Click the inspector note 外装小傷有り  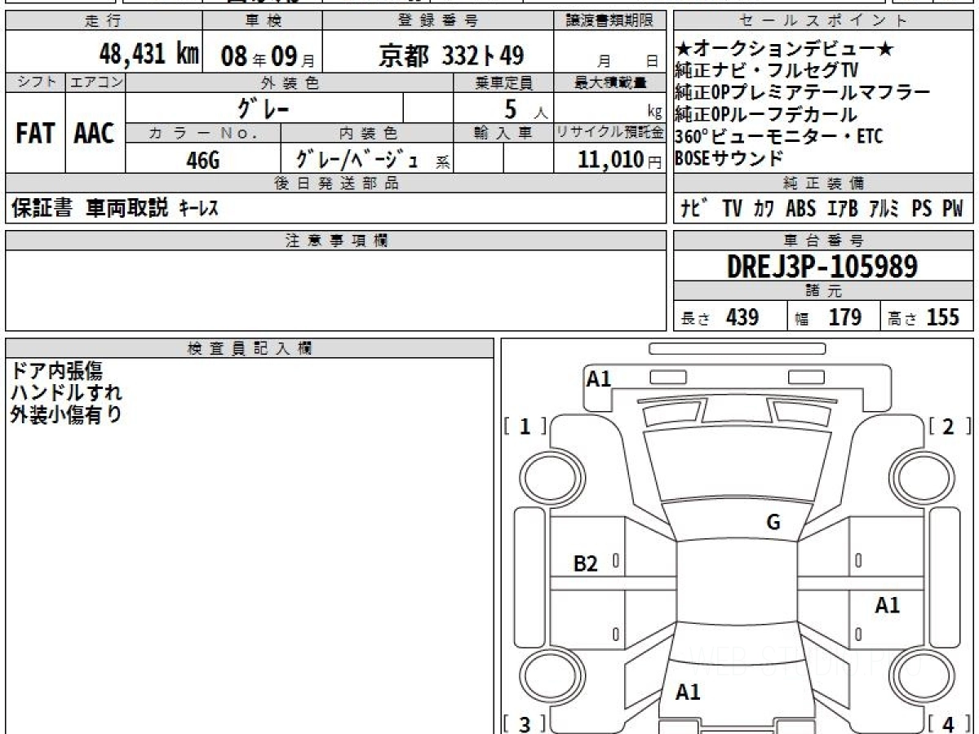(x=67, y=414)
